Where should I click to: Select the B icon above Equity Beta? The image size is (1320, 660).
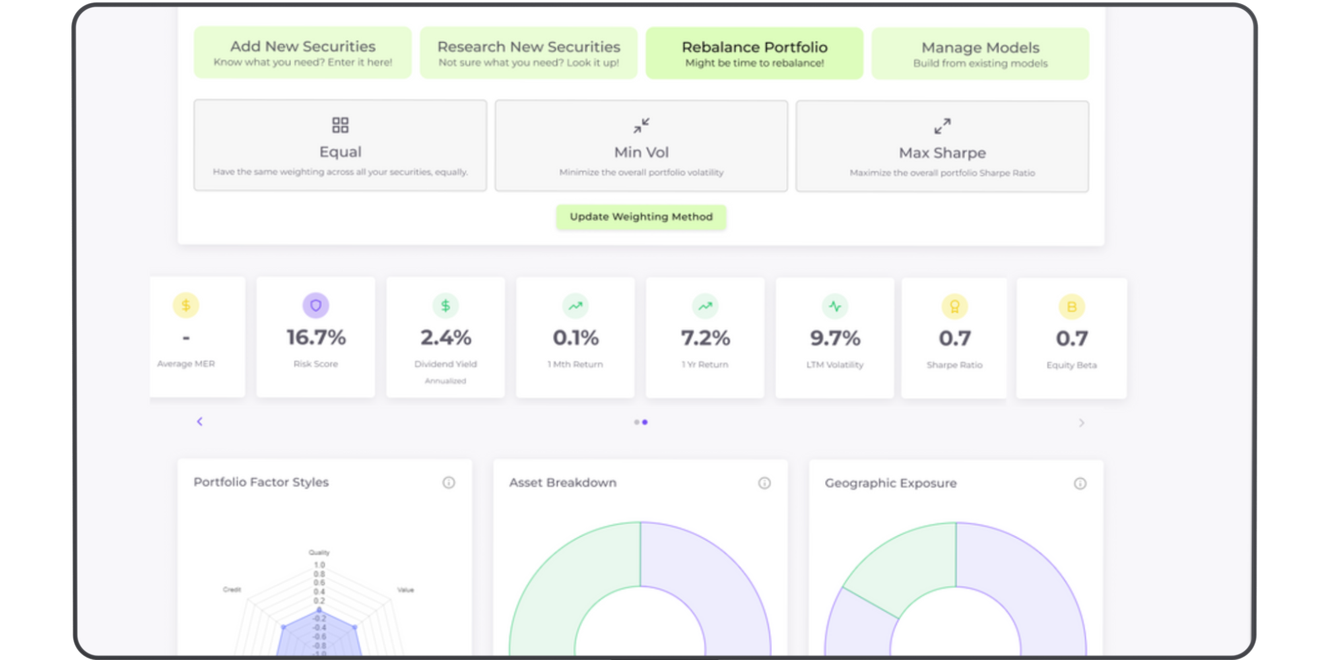click(x=1071, y=306)
